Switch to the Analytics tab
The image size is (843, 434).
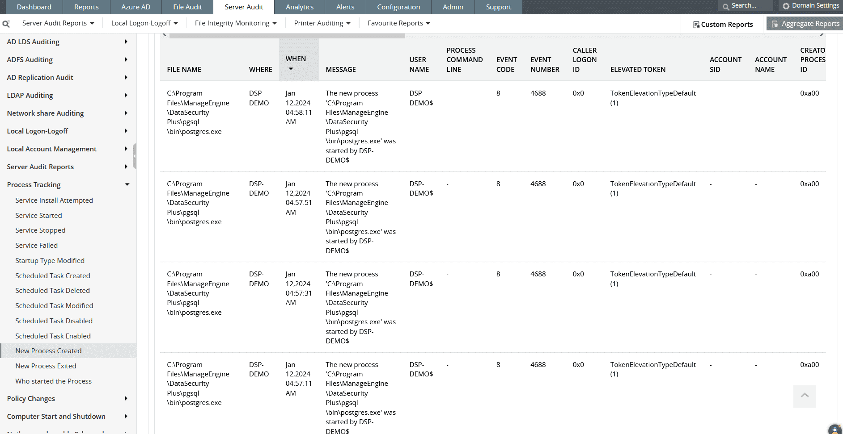tap(299, 7)
